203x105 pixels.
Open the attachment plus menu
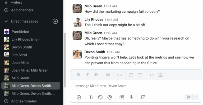(x=79, y=97)
